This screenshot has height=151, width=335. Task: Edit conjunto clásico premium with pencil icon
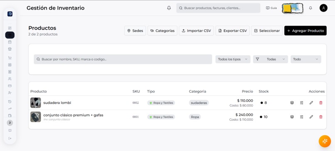click(311, 117)
